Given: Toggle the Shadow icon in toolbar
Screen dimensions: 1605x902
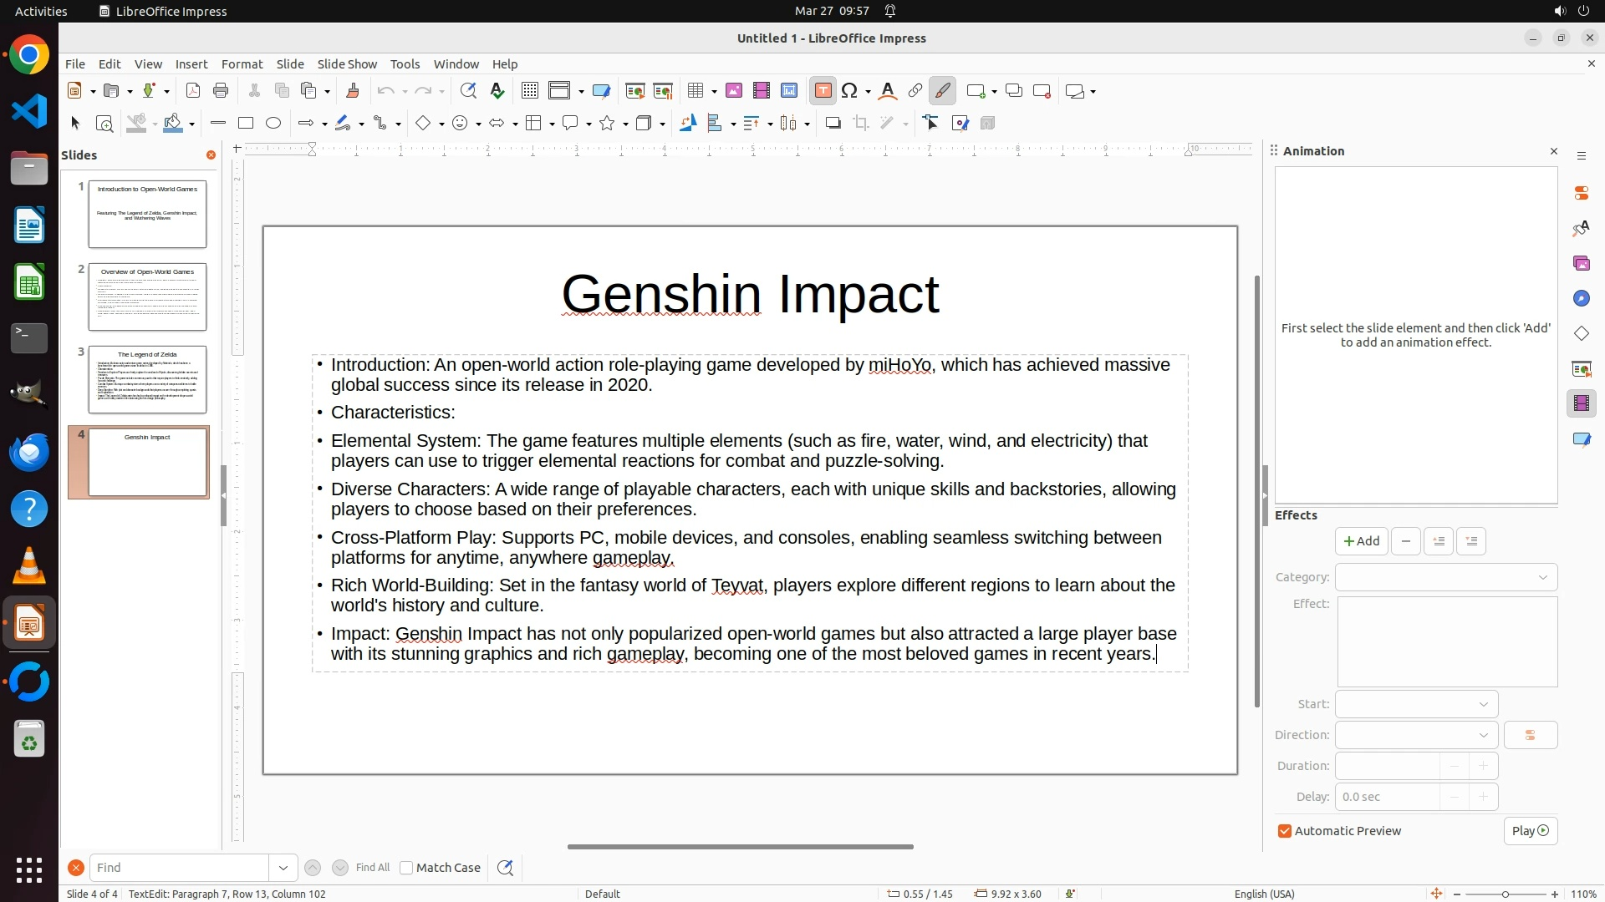Looking at the screenshot, I should coord(833,124).
